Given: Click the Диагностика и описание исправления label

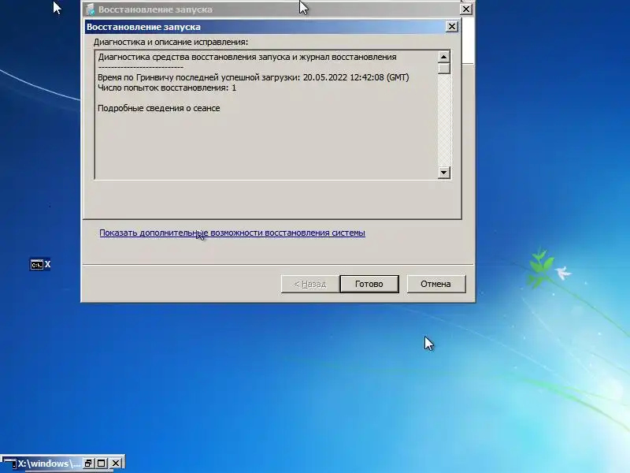Looking at the screenshot, I should [x=171, y=42].
